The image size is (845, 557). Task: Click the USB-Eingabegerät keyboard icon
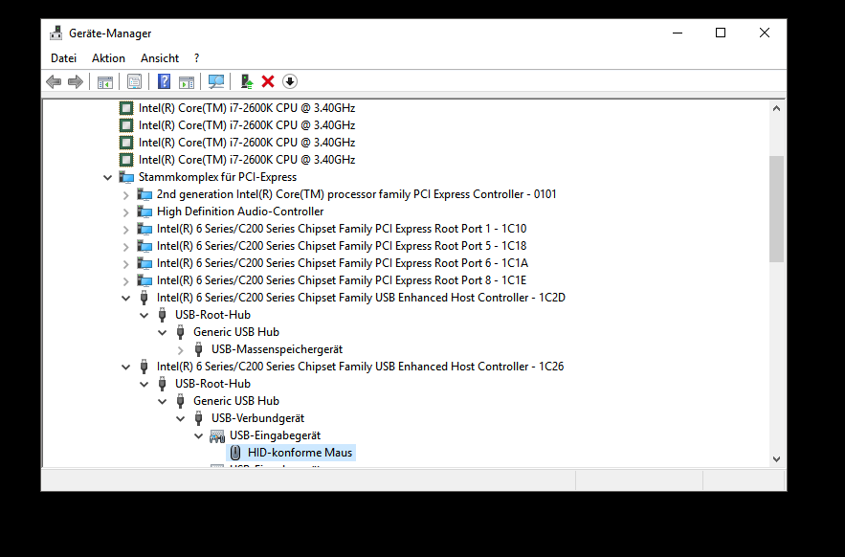click(217, 435)
